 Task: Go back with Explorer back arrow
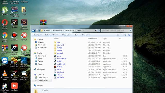(x=33, y=30)
